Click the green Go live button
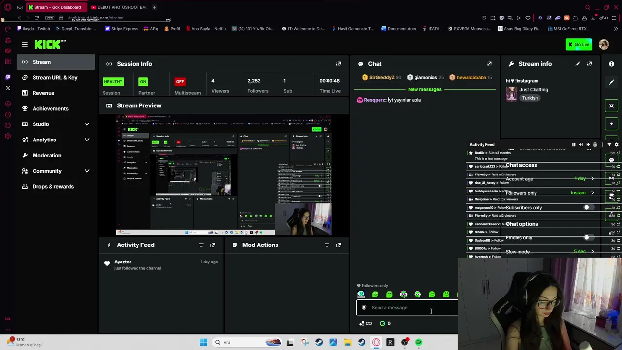622x350 pixels. (x=579, y=45)
